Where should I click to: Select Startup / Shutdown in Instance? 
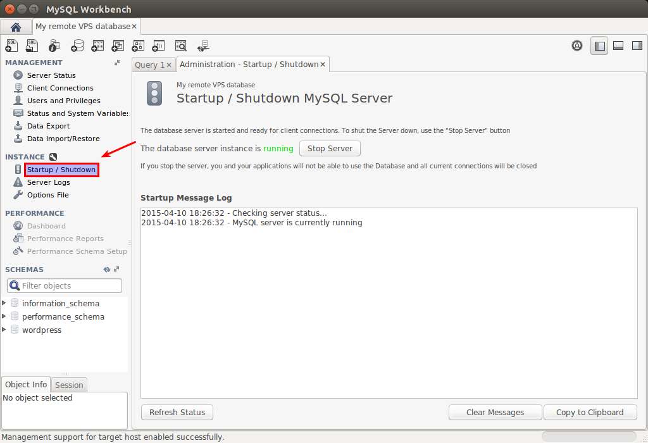(x=61, y=170)
